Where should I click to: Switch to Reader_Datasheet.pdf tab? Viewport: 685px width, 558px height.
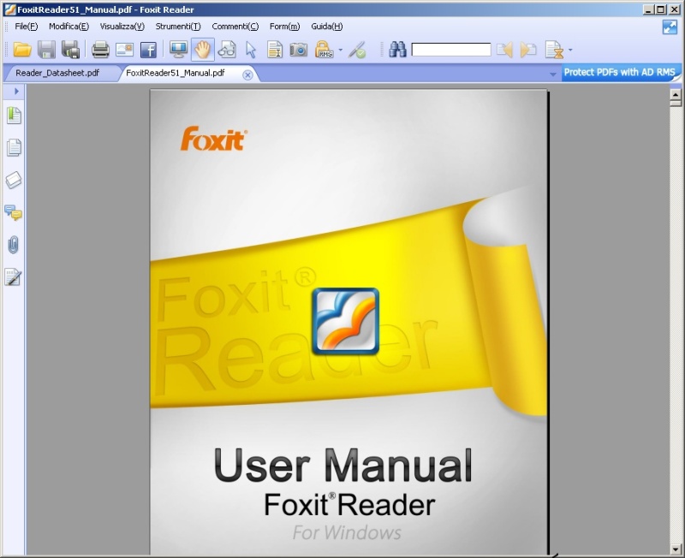tap(57, 73)
